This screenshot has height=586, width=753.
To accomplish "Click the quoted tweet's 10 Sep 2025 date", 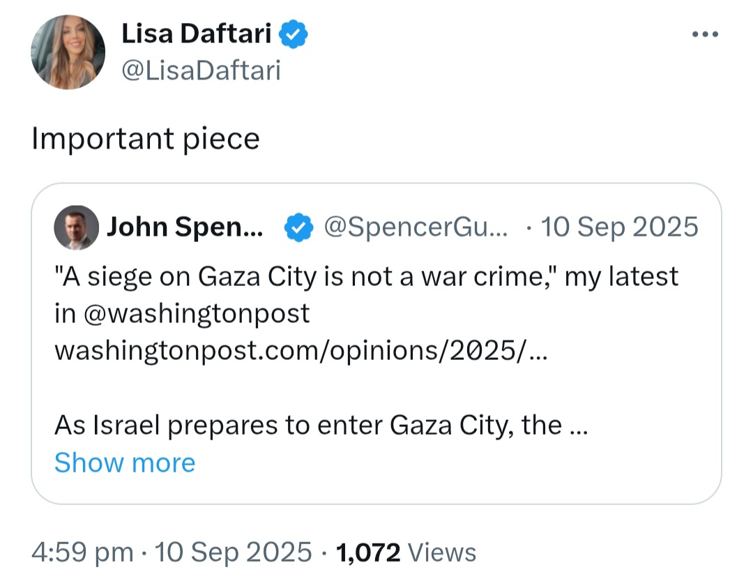I will click(619, 227).
